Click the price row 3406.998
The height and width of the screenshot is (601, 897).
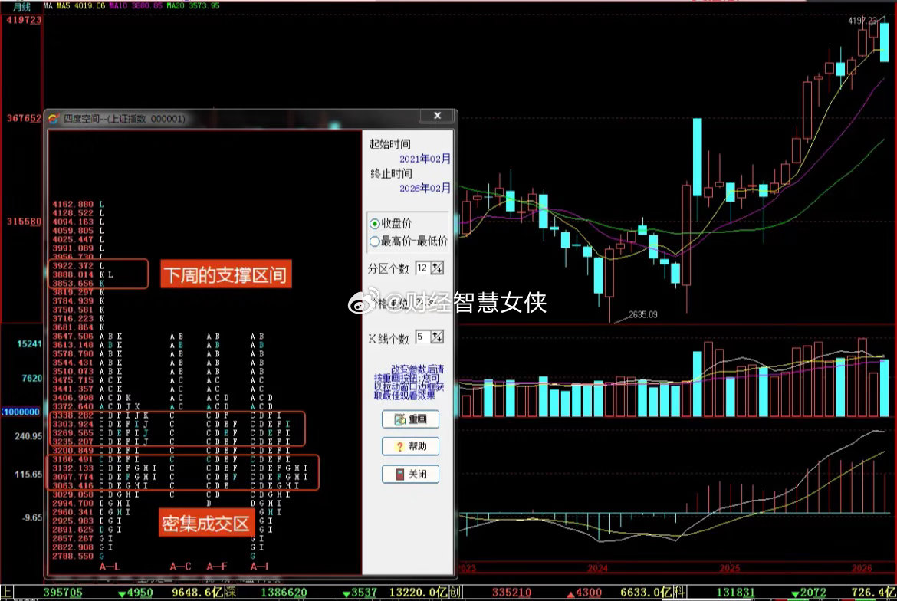click(x=73, y=397)
